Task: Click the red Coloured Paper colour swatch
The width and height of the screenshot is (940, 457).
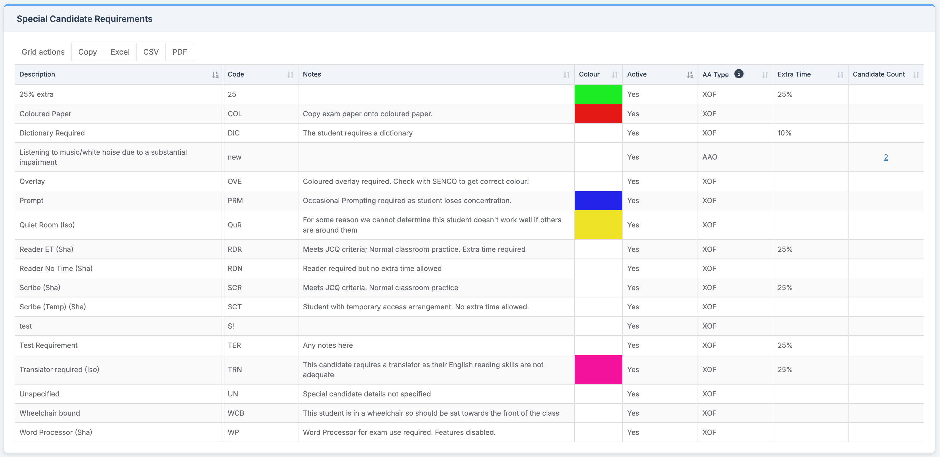Action: 598,114
